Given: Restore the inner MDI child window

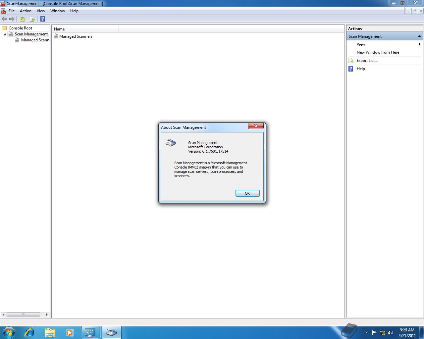Looking at the screenshot, I should 414,11.
